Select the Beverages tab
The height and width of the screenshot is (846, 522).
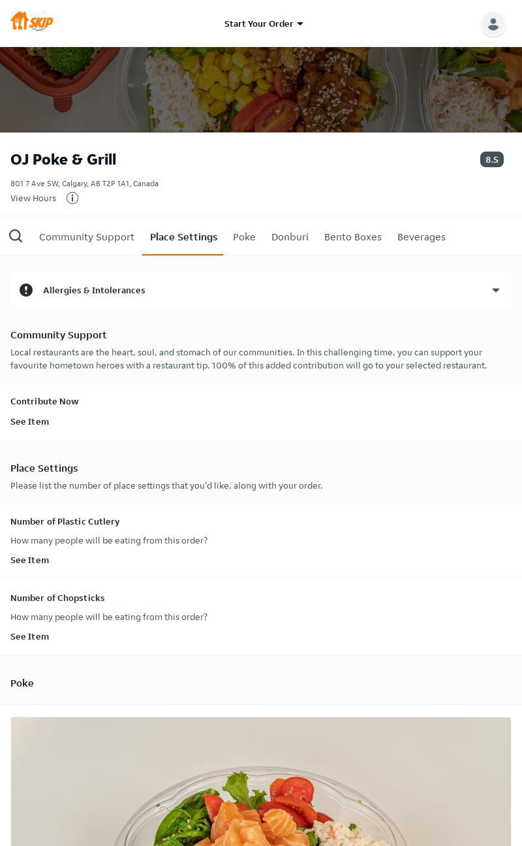pos(421,236)
